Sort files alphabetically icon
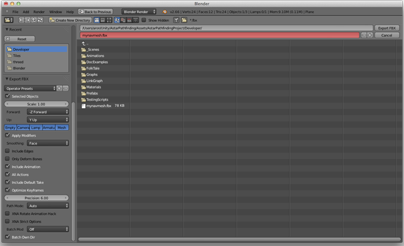The height and width of the screenshot is (246, 404). (x=117, y=20)
